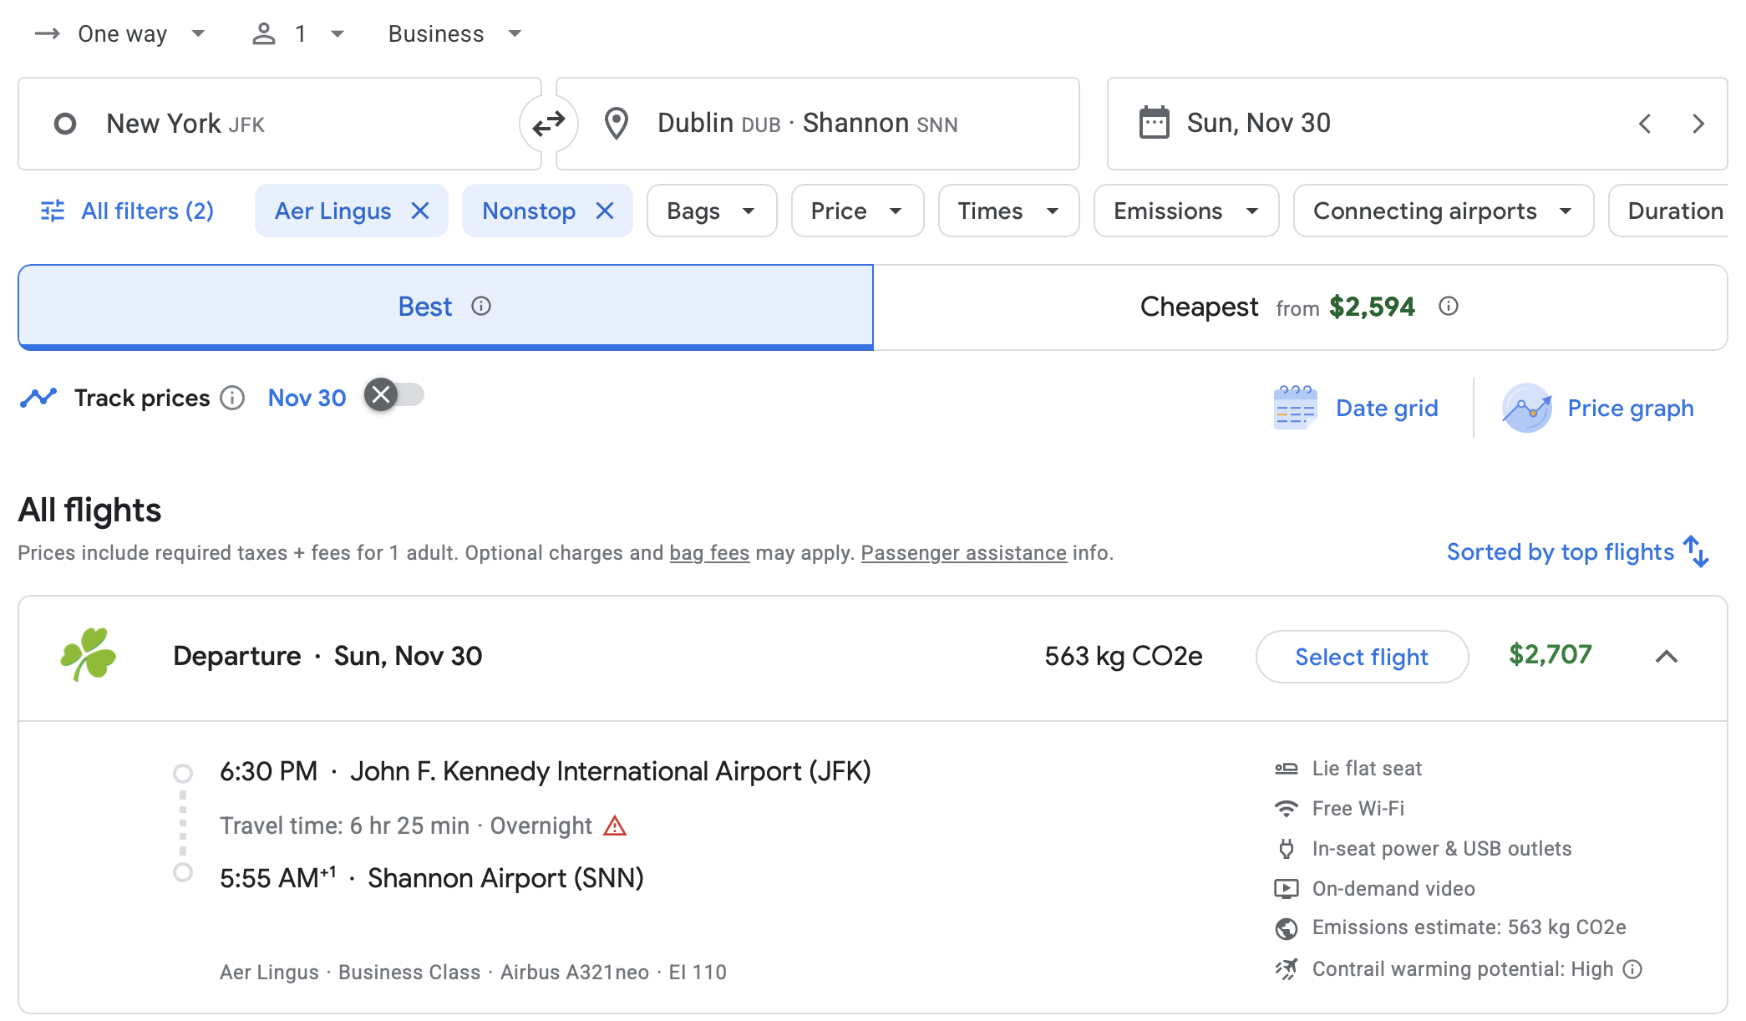
Task: Open the passenger count dropdown
Action: coord(298,33)
